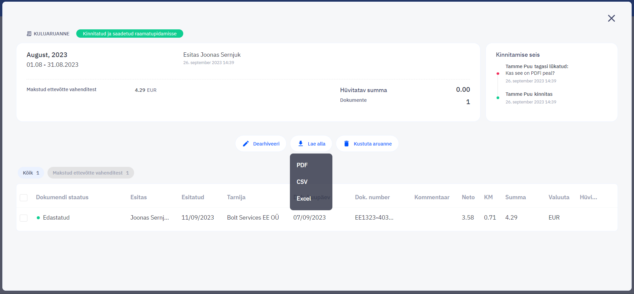Screen dimensions: 634x294
Task: Filter by Makstud ettevõtte vahenditest tab
Action: point(91,173)
